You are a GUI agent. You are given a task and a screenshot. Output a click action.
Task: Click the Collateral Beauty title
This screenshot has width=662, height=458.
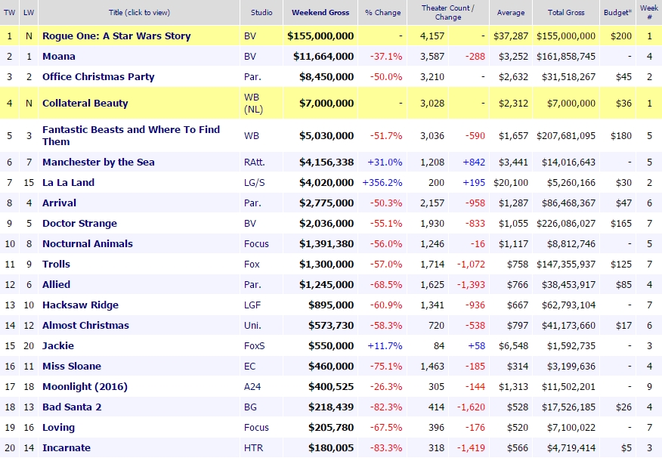[x=85, y=104]
